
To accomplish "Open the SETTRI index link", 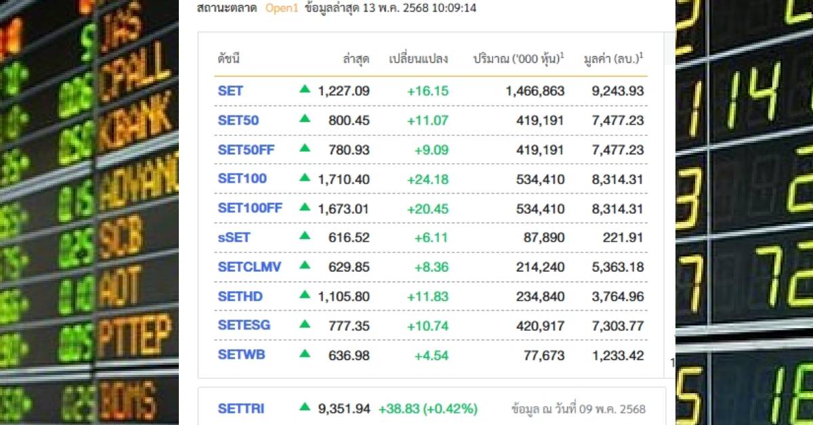I will coord(241,409).
